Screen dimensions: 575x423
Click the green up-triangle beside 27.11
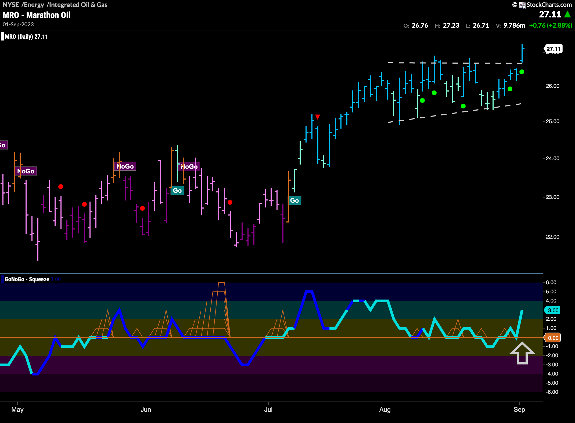pos(567,14)
